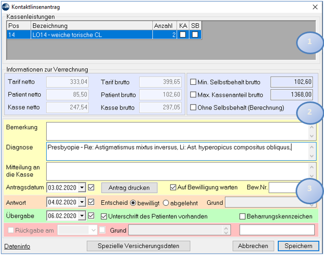Uncheck Auf Bewilligung warten

(173, 188)
